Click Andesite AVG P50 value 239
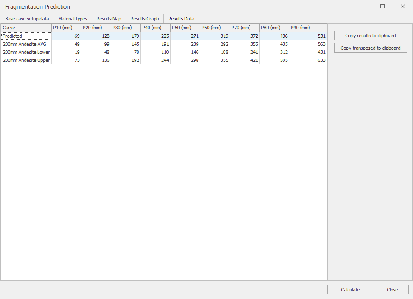Viewport: 413px width, 299px height. 185,44
